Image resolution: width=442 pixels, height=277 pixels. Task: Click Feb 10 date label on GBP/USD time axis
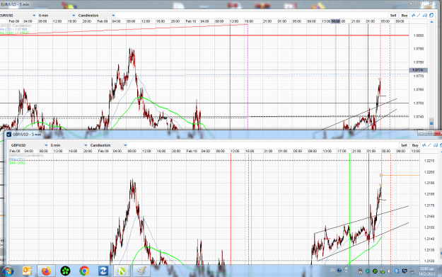tap(192, 151)
